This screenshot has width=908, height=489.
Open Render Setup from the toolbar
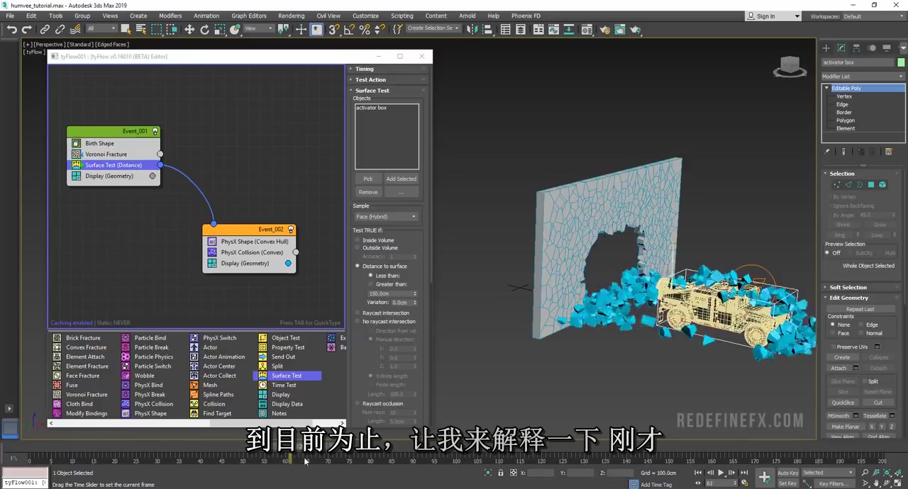coord(606,29)
